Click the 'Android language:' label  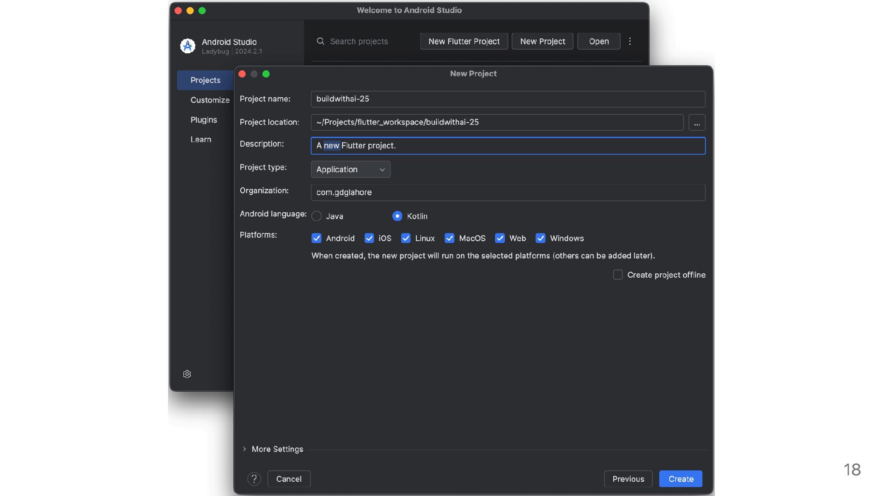(273, 214)
